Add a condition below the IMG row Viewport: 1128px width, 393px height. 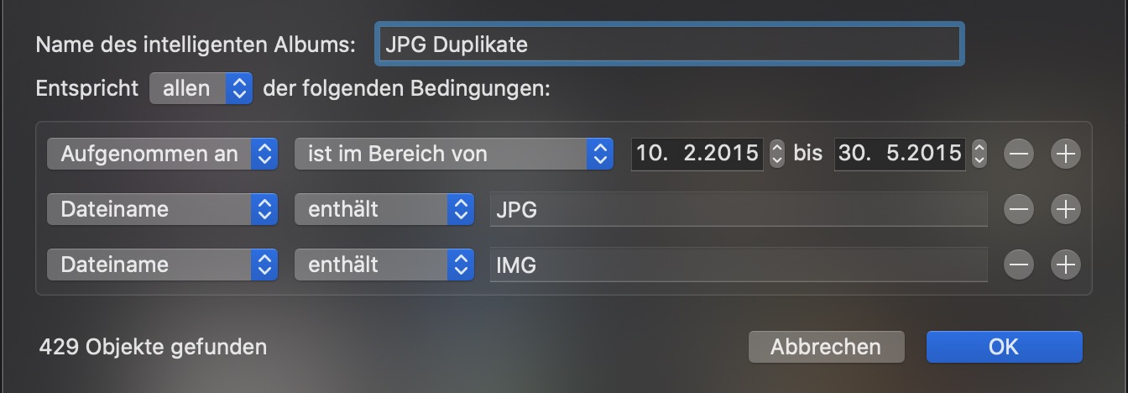click(x=1066, y=265)
